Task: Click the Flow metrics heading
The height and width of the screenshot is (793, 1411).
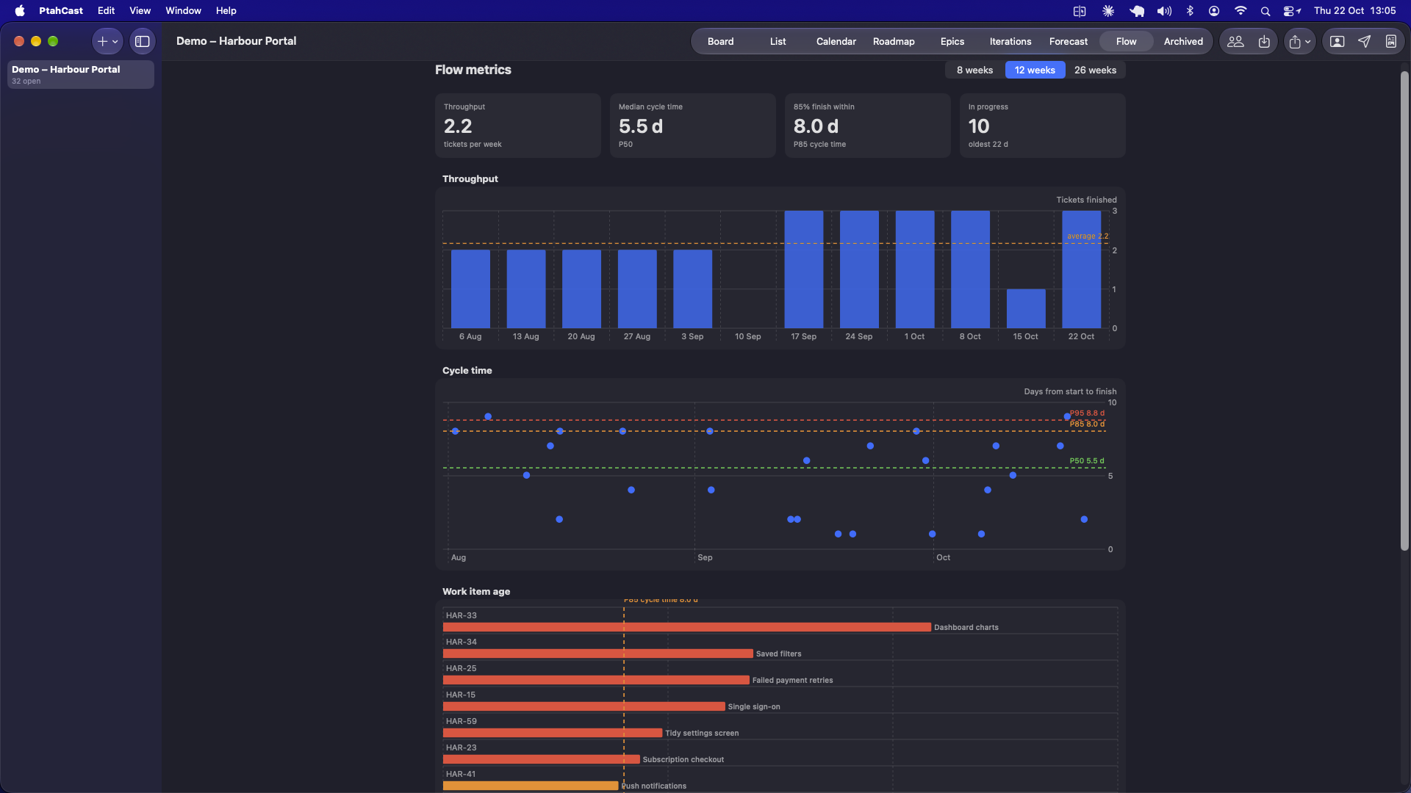Action: pyautogui.click(x=473, y=70)
